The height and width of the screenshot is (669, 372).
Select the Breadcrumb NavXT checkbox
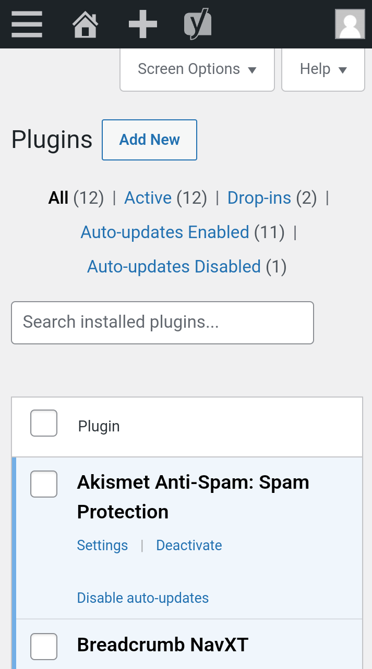pyautogui.click(x=44, y=647)
